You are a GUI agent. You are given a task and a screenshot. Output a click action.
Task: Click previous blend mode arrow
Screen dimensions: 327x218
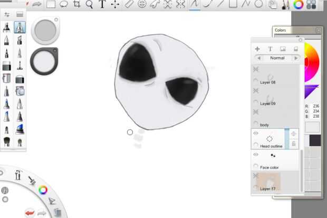pyautogui.click(x=259, y=58)
